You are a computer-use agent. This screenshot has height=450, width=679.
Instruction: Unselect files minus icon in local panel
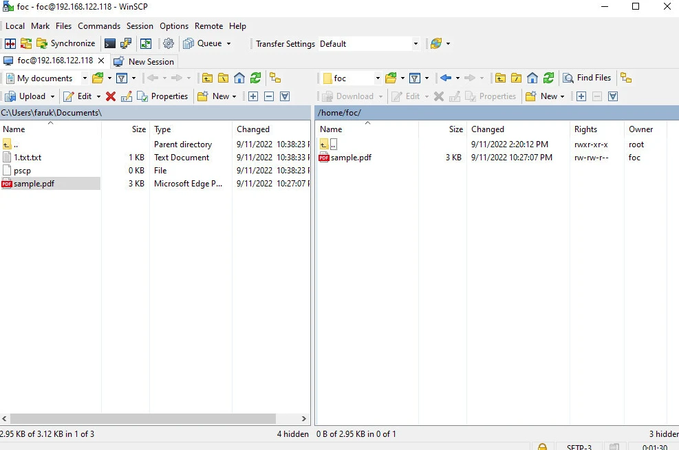point(269,96)
